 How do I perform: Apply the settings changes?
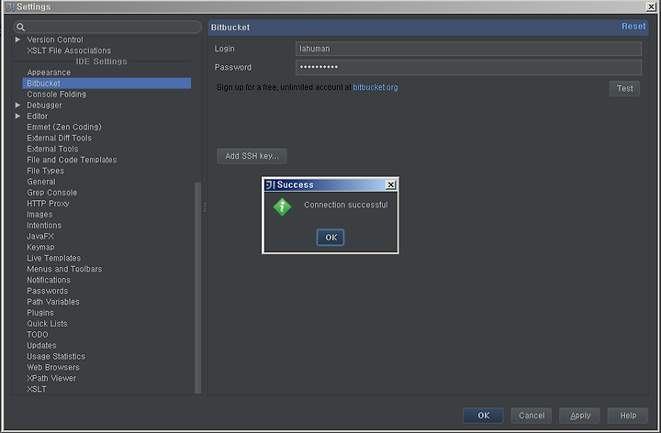[x=580, y=416]
